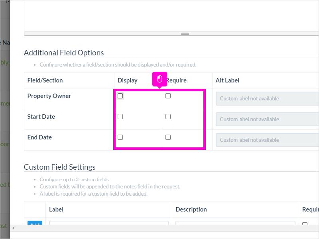Click the Property Owner Alt Label field
The image size is (319, 239).
[x=267, y=98]
